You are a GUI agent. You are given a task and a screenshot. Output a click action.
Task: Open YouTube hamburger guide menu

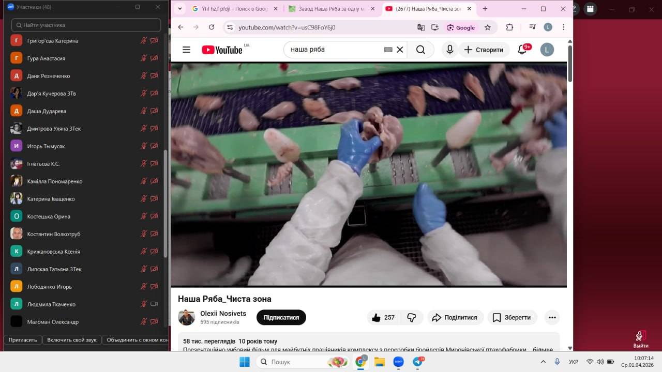pos(187,50)
